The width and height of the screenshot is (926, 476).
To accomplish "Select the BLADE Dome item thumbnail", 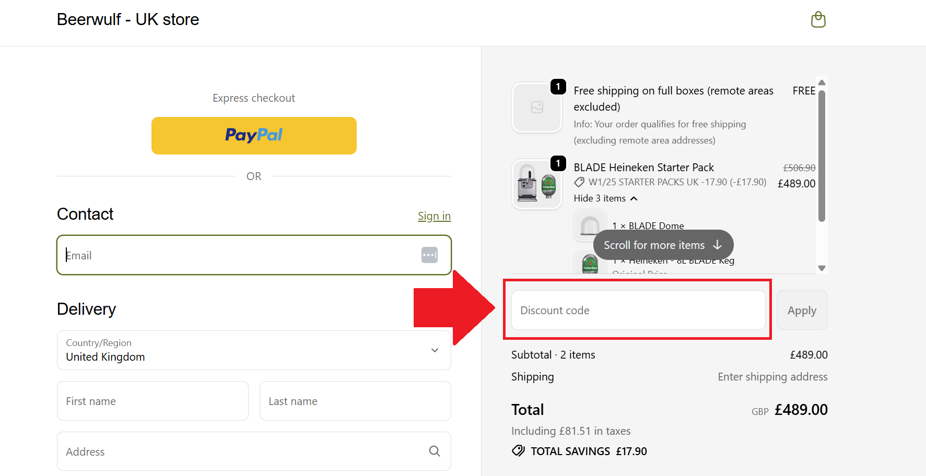I will (x=590, y=225).
